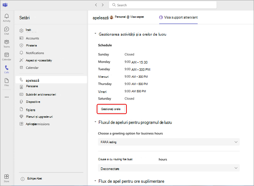
Task: Open Dispozitive settings
Action: coord(33,102)
